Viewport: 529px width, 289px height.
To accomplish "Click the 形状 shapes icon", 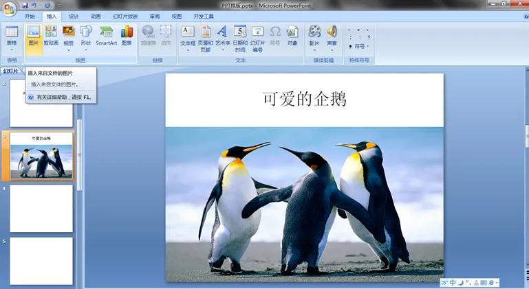I will [86, 32].
